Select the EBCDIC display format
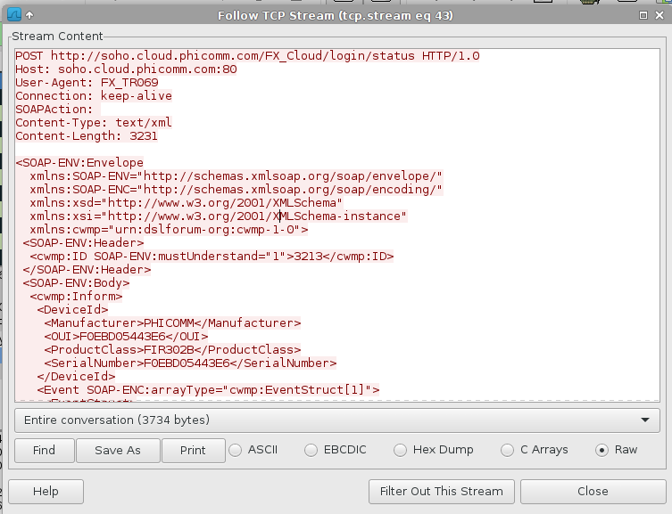Image resolution: width=672 pixels, height=514 pixels. pyautogui.click(x=311, y=450)
